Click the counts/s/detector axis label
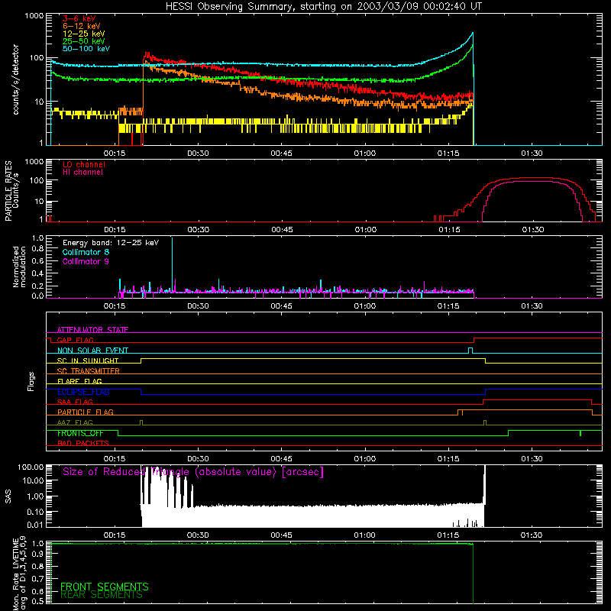 click(x=16, y=79)
